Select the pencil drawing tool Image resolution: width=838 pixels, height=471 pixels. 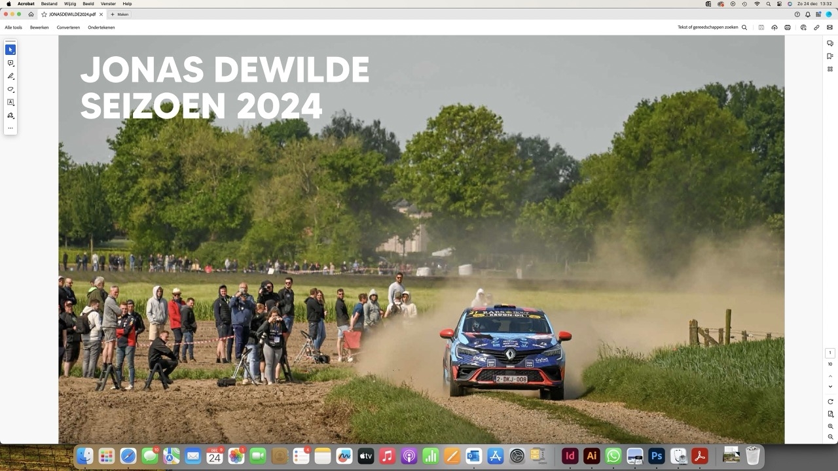(10, 76)
